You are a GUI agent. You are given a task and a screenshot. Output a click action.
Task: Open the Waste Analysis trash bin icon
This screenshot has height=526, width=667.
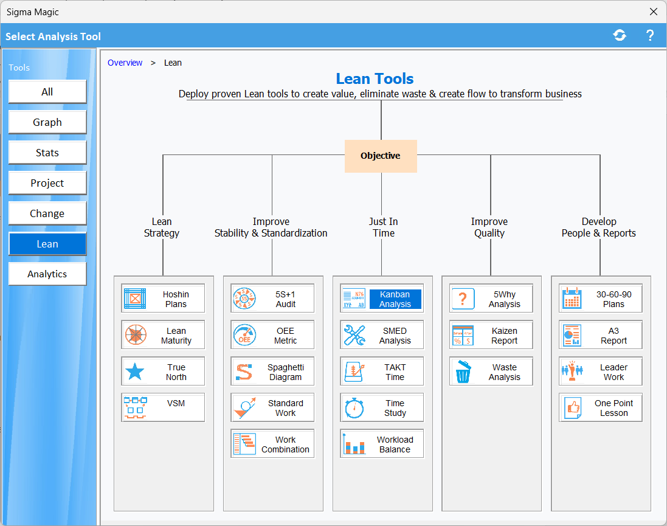[463, 372]
